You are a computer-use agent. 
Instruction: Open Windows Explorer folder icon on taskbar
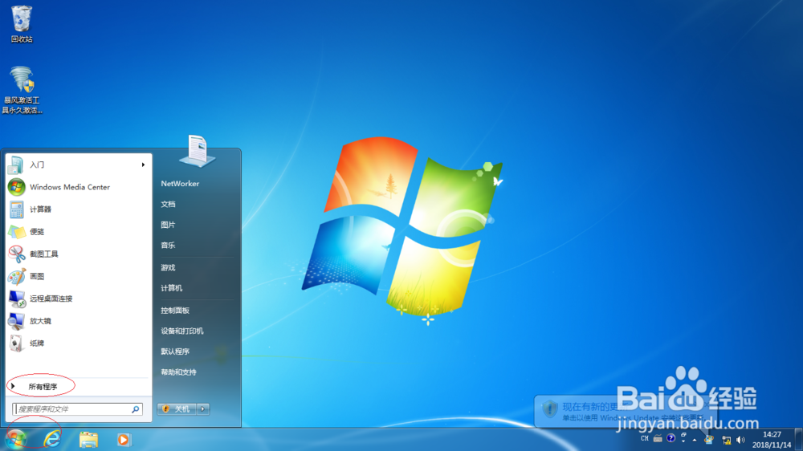pos(88,440)
